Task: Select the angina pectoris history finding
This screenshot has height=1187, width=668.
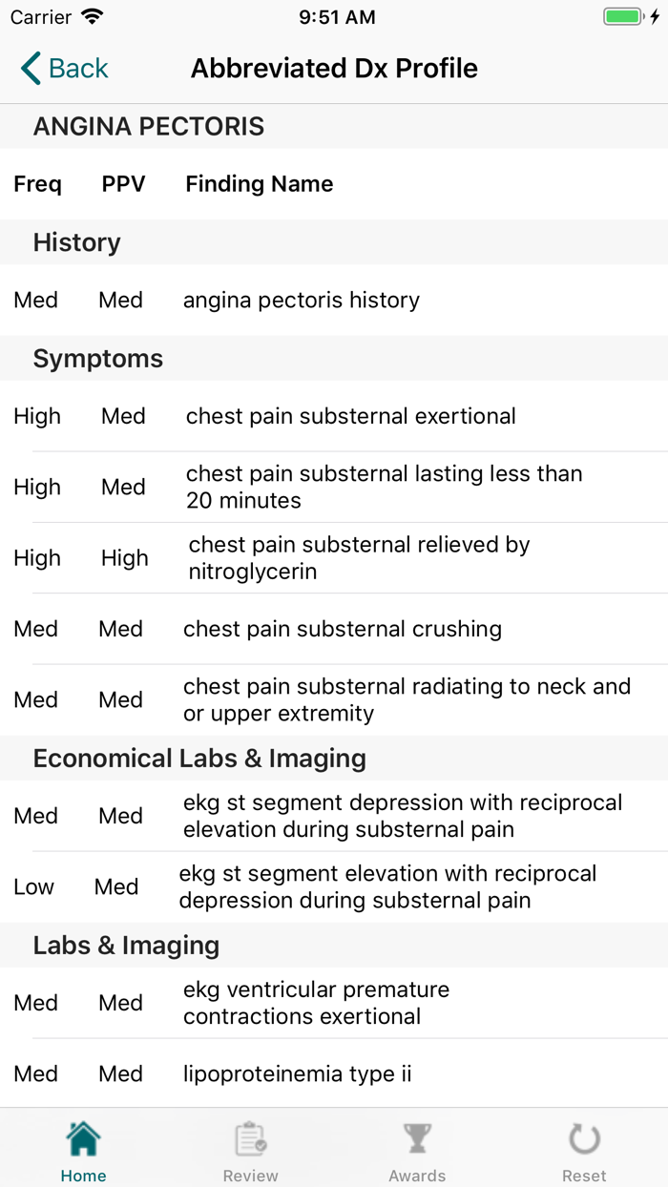Action: click(x=302, y=301)
